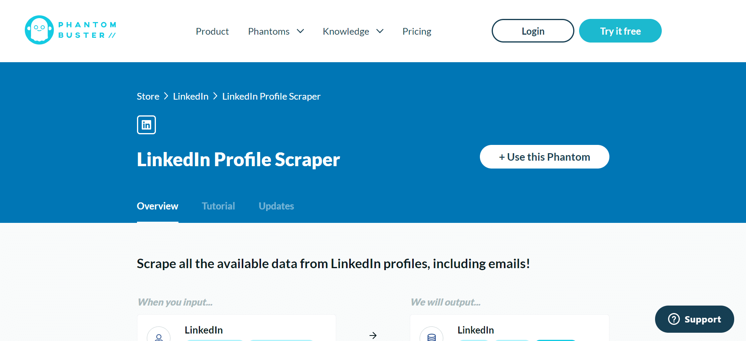This screenshot has height=341, width=746.
Task: Switch to the Tutorial tab
Action: point(218,206)
